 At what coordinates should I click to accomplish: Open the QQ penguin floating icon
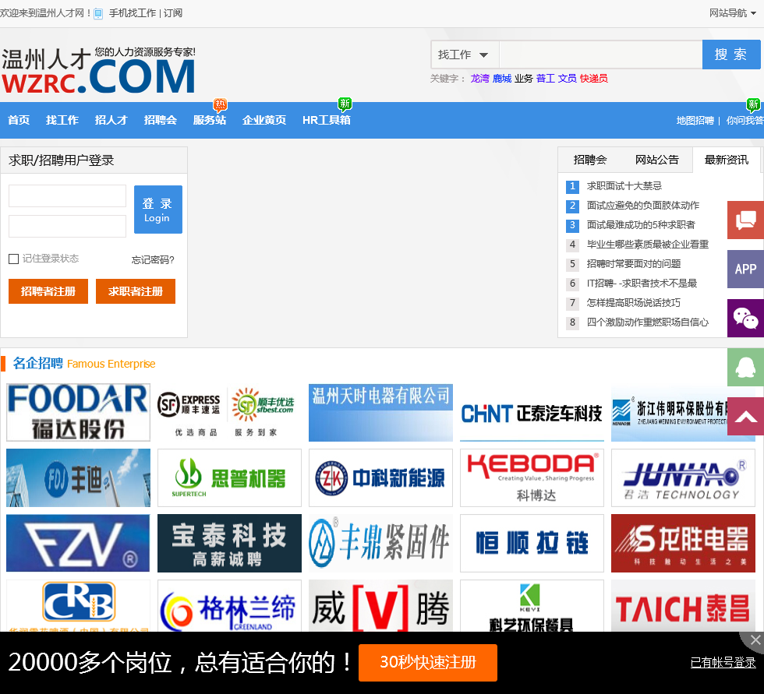(x=745, y=368)
